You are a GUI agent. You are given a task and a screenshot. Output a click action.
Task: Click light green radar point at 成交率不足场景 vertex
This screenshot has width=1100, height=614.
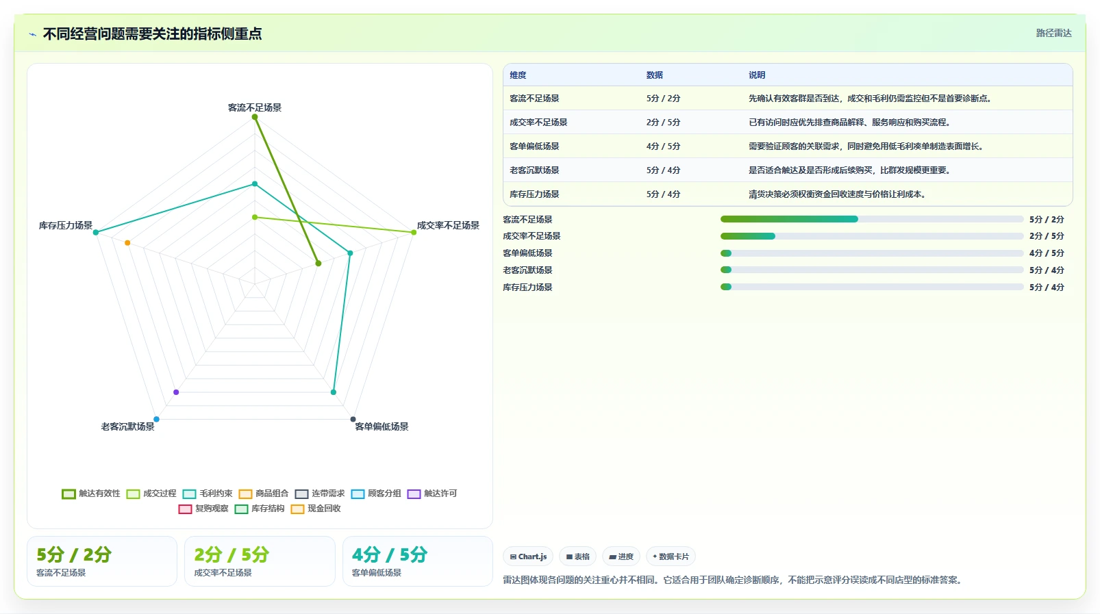(414, 233)
